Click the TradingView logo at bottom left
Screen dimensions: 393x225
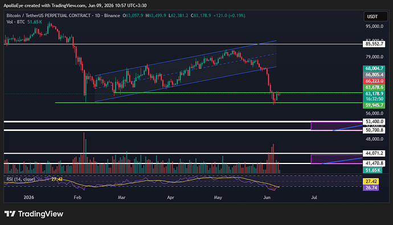tap(34, 214)
